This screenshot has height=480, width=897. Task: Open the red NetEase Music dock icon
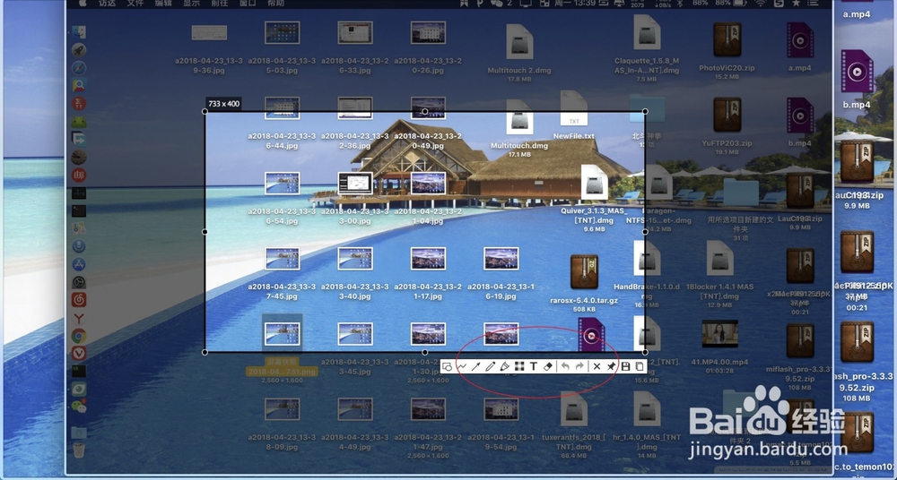79,299
